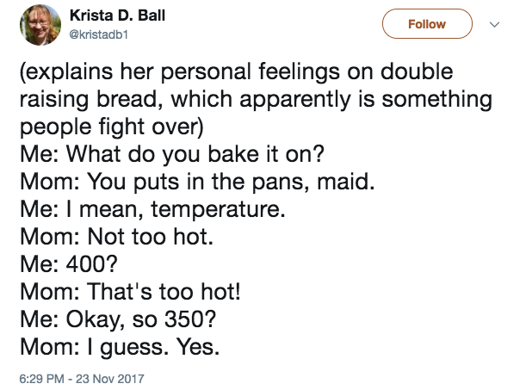Click the "Mom: Not too hot." line
This screenshot has height=390, width=526.
tap(116, 237)
